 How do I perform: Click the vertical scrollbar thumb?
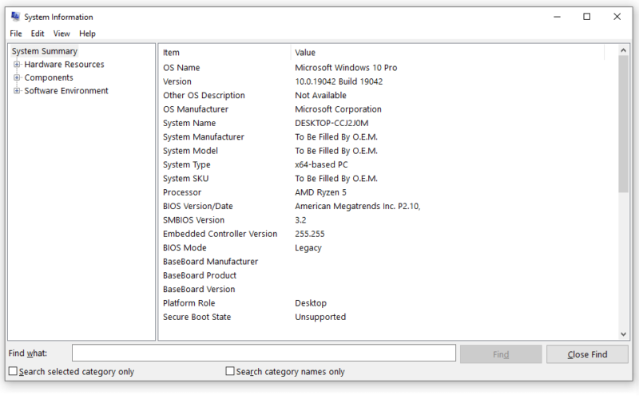pyautogui.click(x=623, y=124)
